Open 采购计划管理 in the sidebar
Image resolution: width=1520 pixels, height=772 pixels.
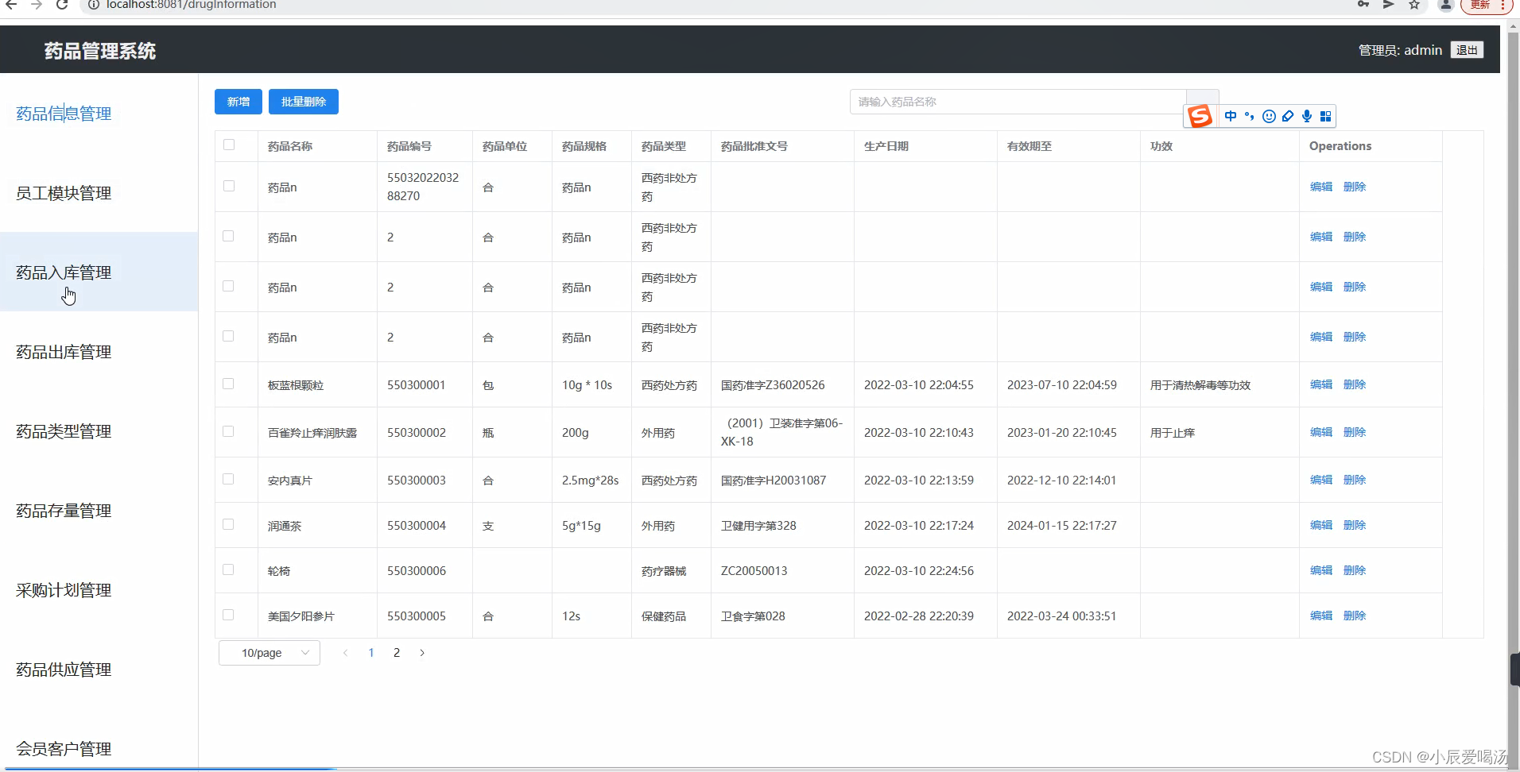pyautogui.click(x=64, y=590)
